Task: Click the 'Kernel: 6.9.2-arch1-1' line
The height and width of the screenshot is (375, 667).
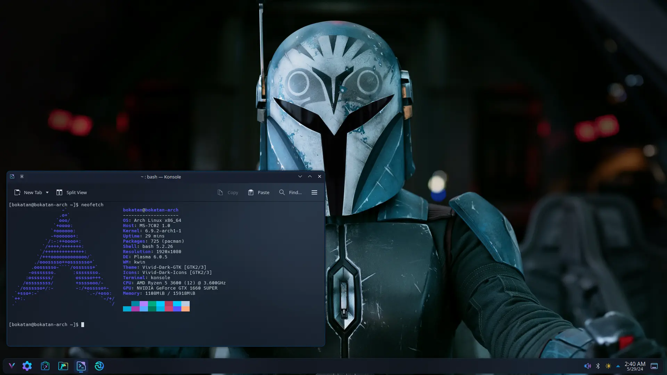Action: coord(152,231)
